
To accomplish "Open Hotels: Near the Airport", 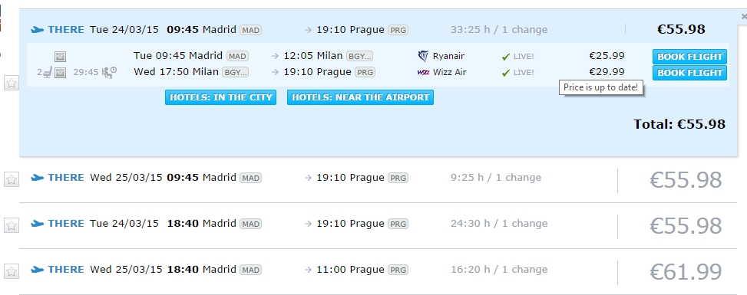I will (360, 97).
